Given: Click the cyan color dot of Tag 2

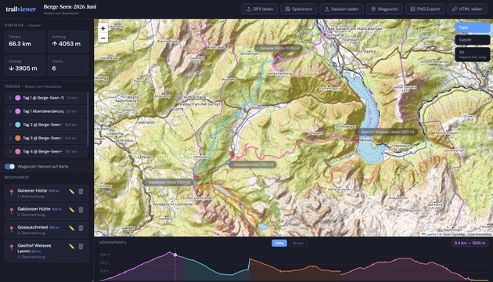Looking at the screenshot, I should 18,125.
